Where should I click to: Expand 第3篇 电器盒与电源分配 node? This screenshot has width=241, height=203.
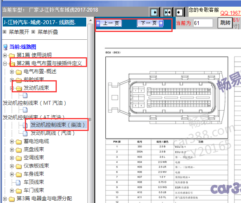5,199
